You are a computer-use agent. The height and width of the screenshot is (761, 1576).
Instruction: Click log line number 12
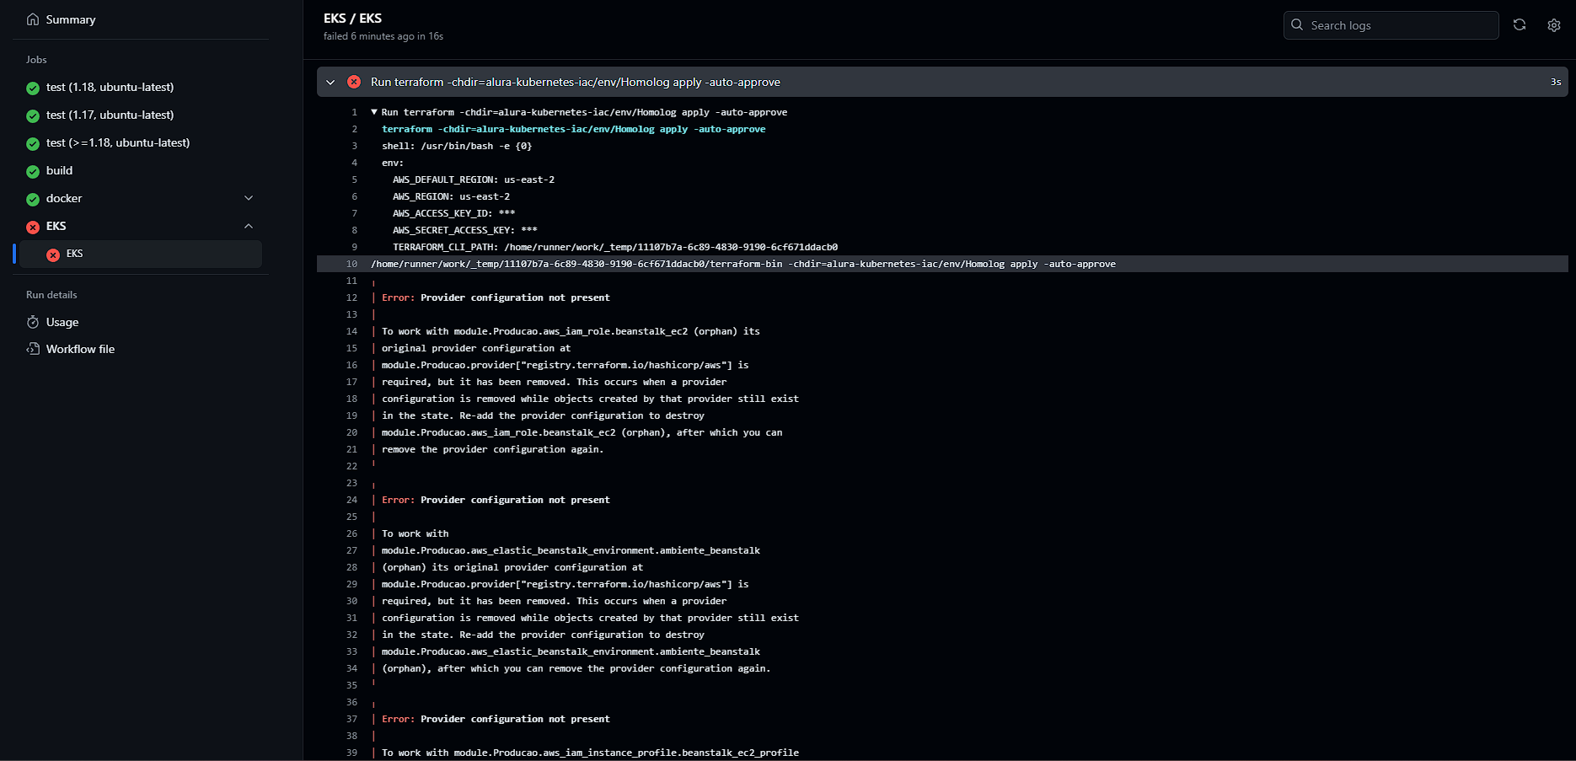(x=351, y=297)
